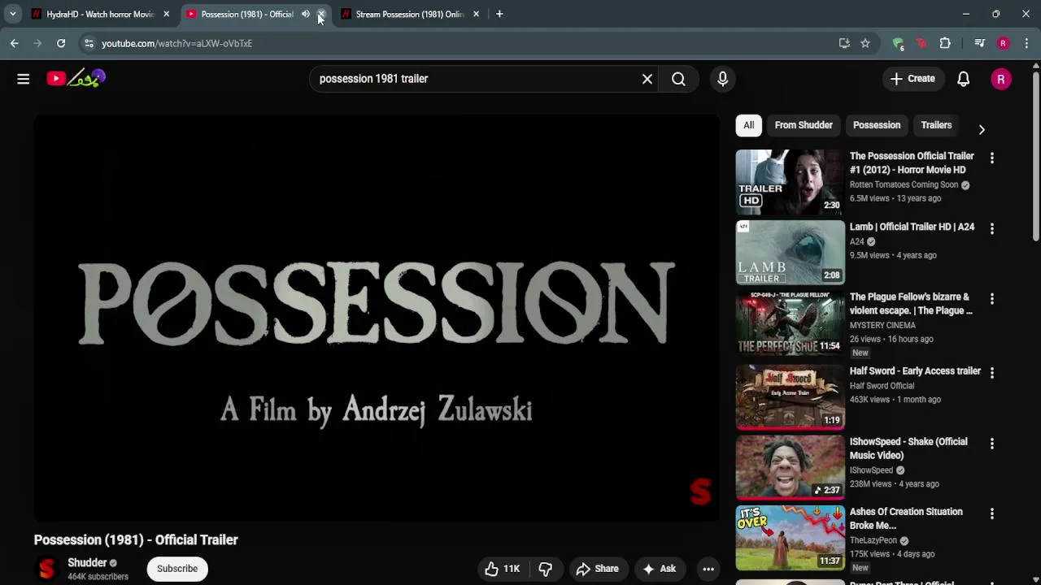Open options for The Plague Fellow's video
The height and width of the screenshot is (585, 1041).
991,299
